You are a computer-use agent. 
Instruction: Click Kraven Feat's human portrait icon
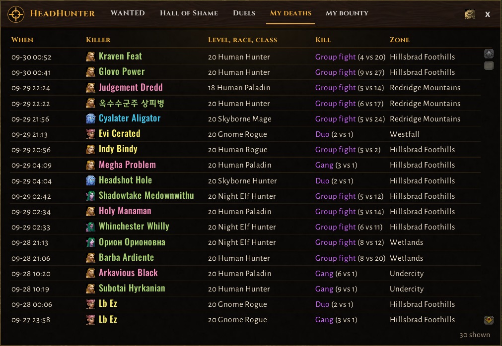click(90, 57)
